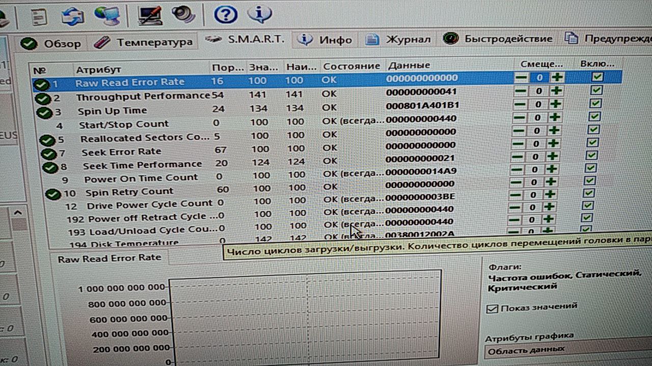Open the Предупреждения tab
The height and width of the screenshot is (366, 652).
point(607,38)
